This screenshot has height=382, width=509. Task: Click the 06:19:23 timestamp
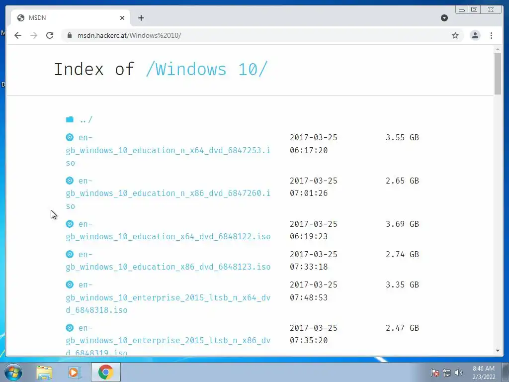[x=309, y=236]
